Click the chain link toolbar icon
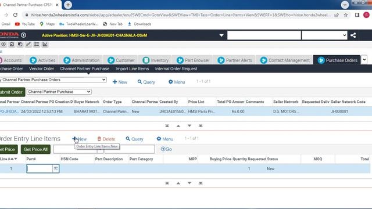372x209 pixels. coord(28,44)
